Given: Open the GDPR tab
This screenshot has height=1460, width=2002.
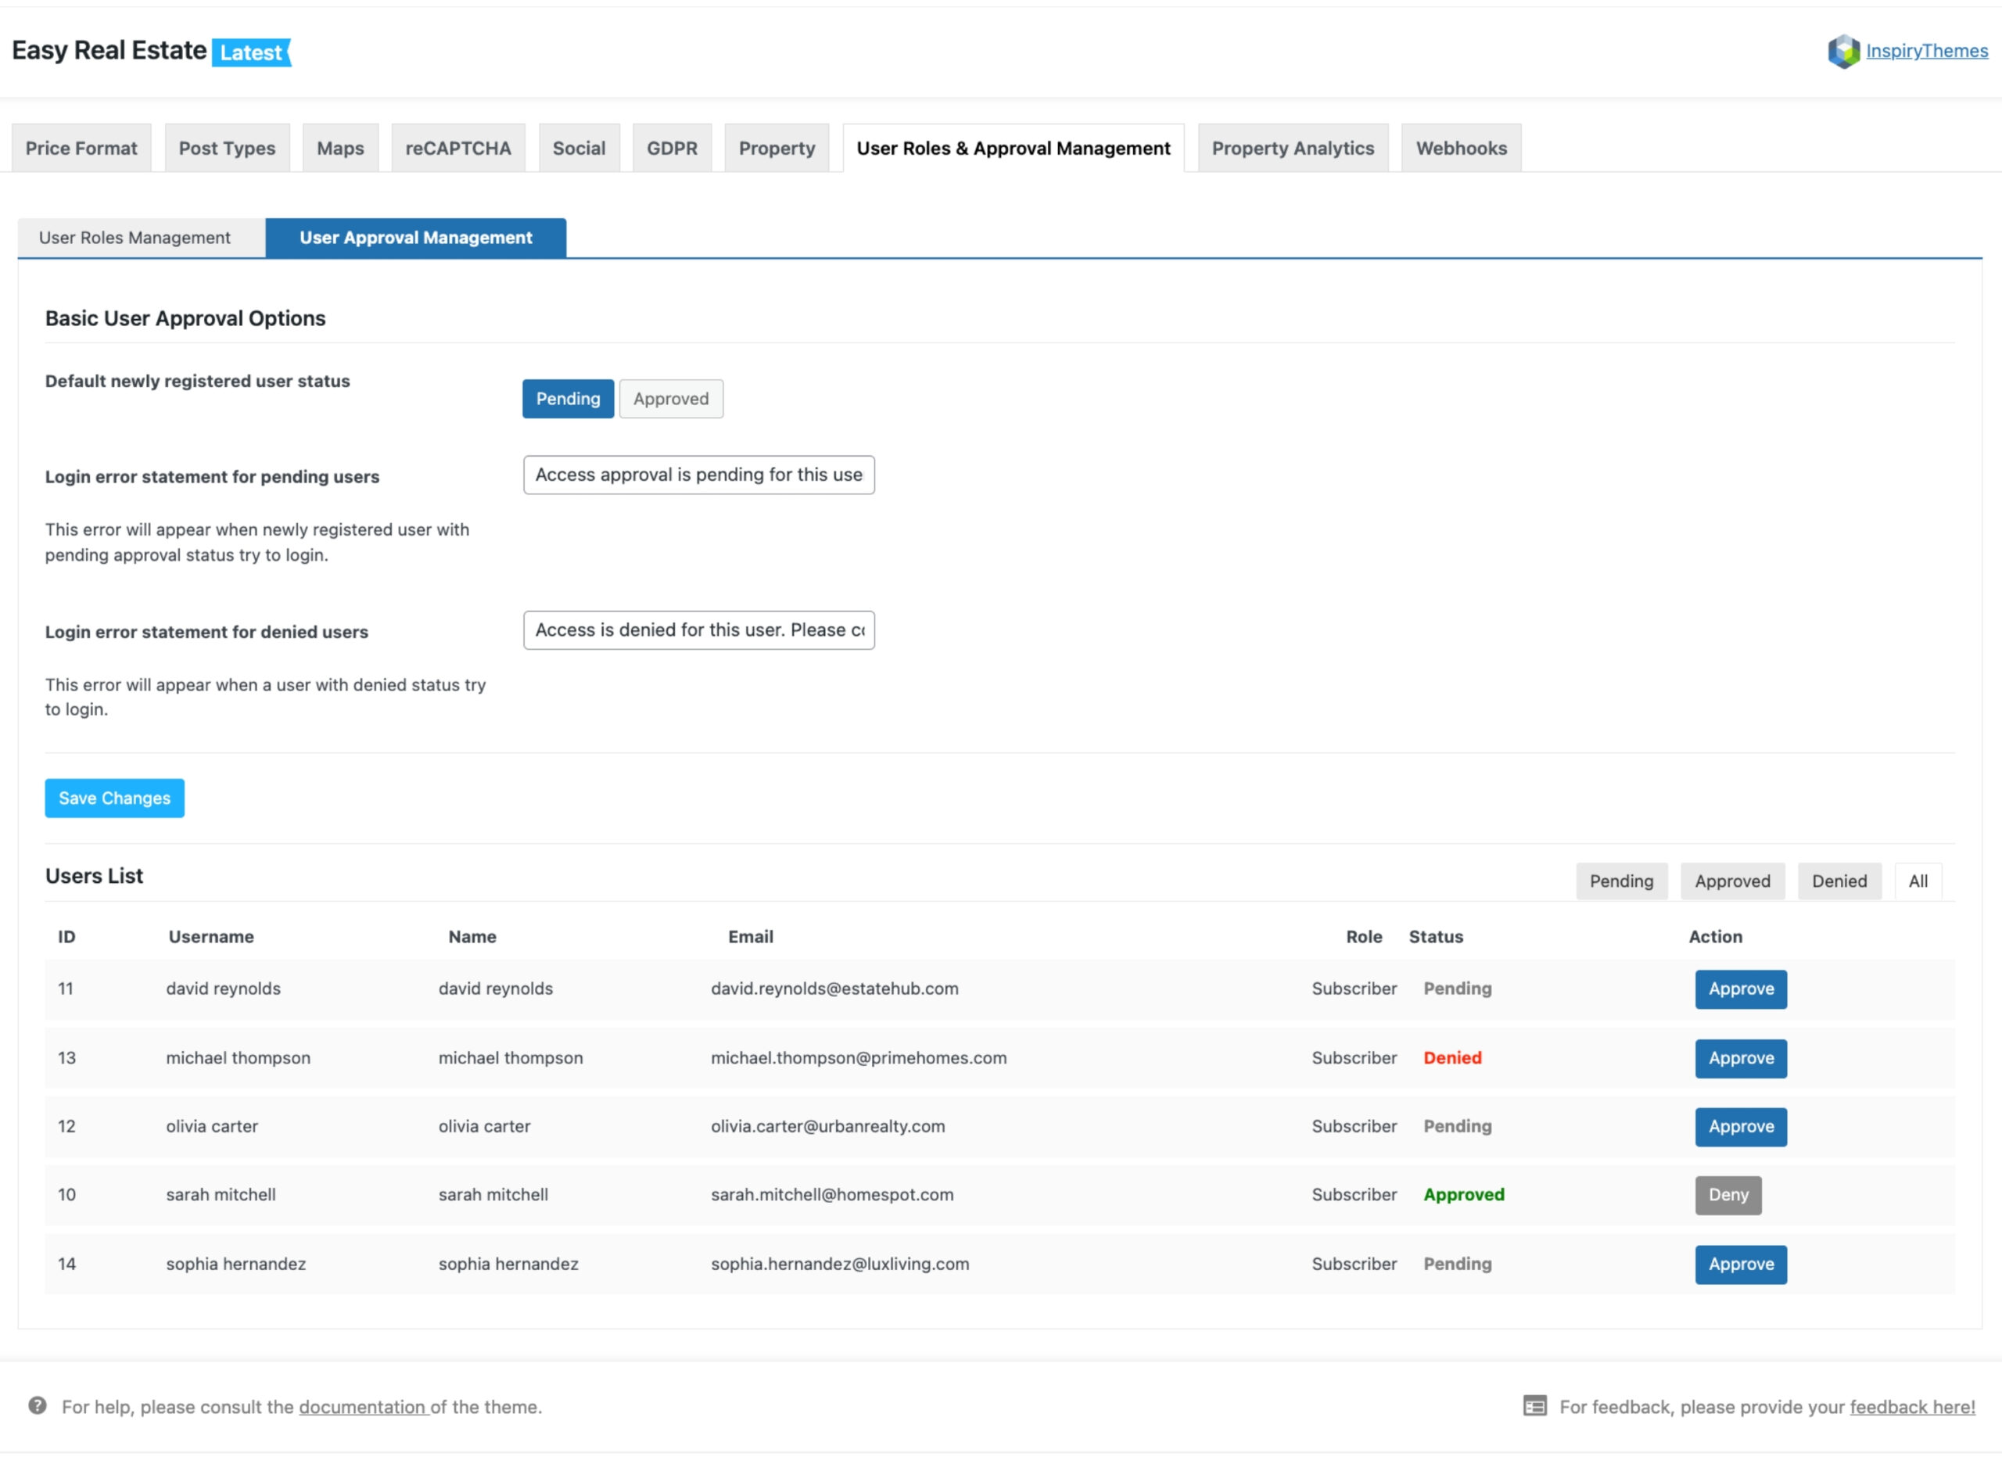Looking at the screenshot, I should coord(672,148).
